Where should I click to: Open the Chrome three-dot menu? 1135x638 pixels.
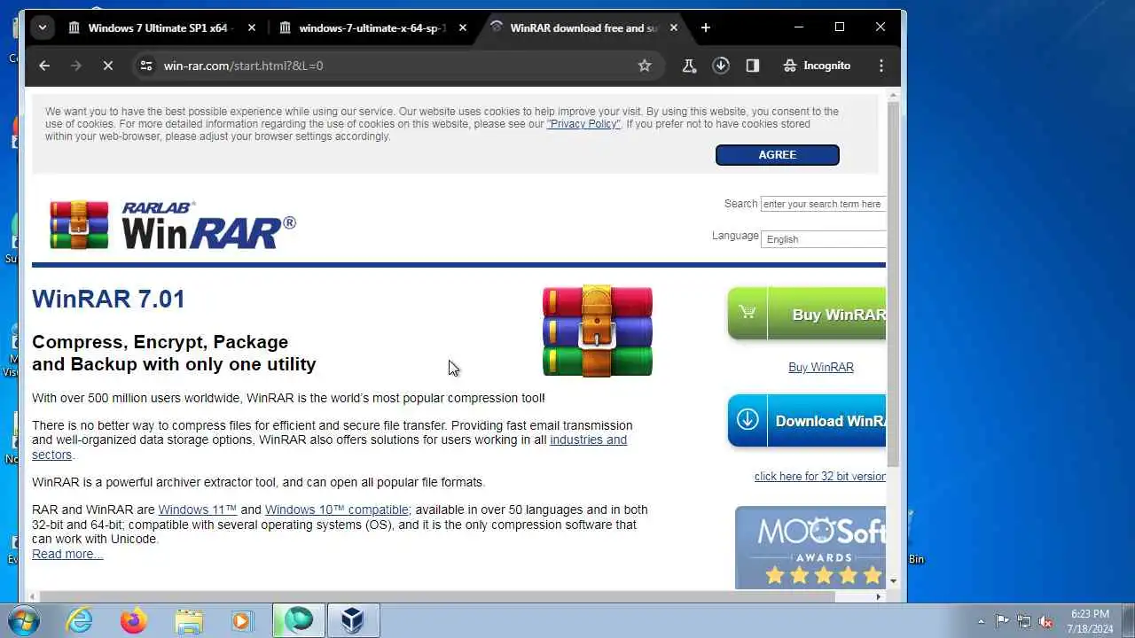(881, 66)
